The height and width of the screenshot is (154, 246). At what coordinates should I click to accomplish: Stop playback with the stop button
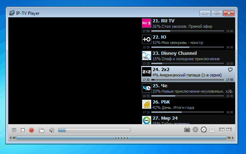23,130
